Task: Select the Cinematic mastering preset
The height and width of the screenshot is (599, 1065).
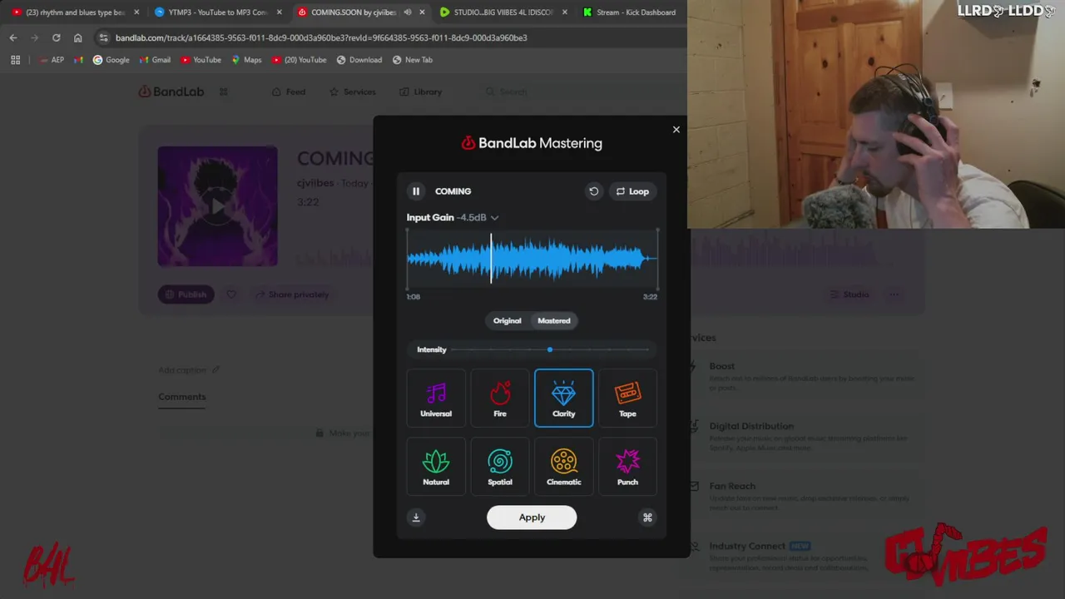Action: 564,467
